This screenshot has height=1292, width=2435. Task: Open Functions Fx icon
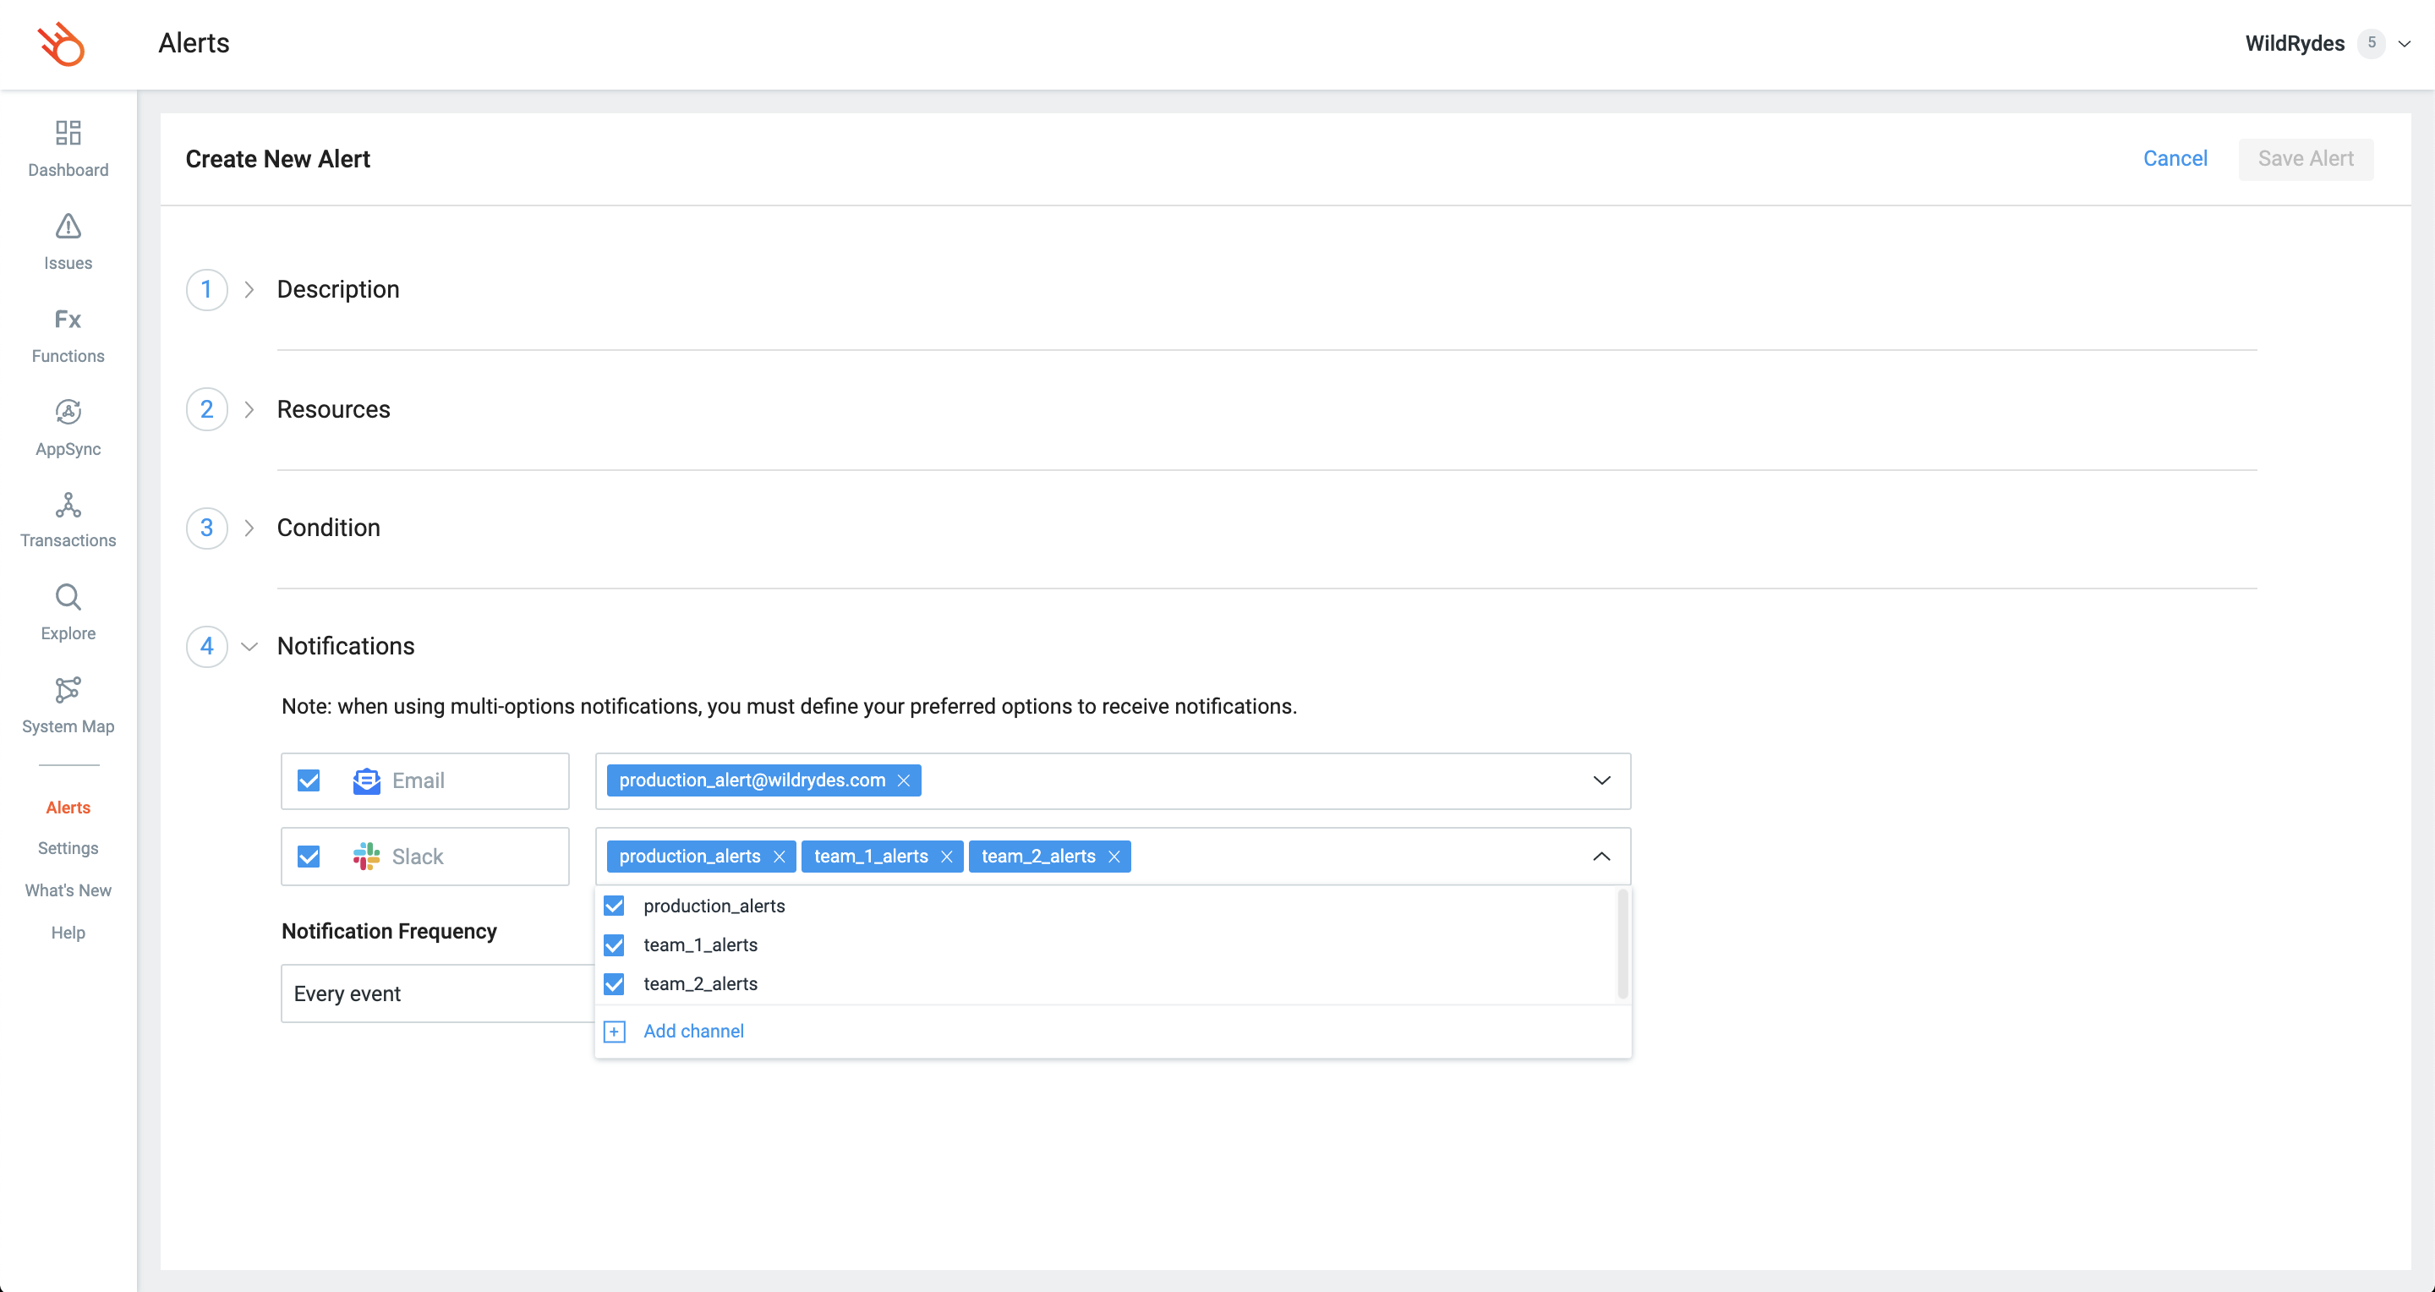[68, 320]
